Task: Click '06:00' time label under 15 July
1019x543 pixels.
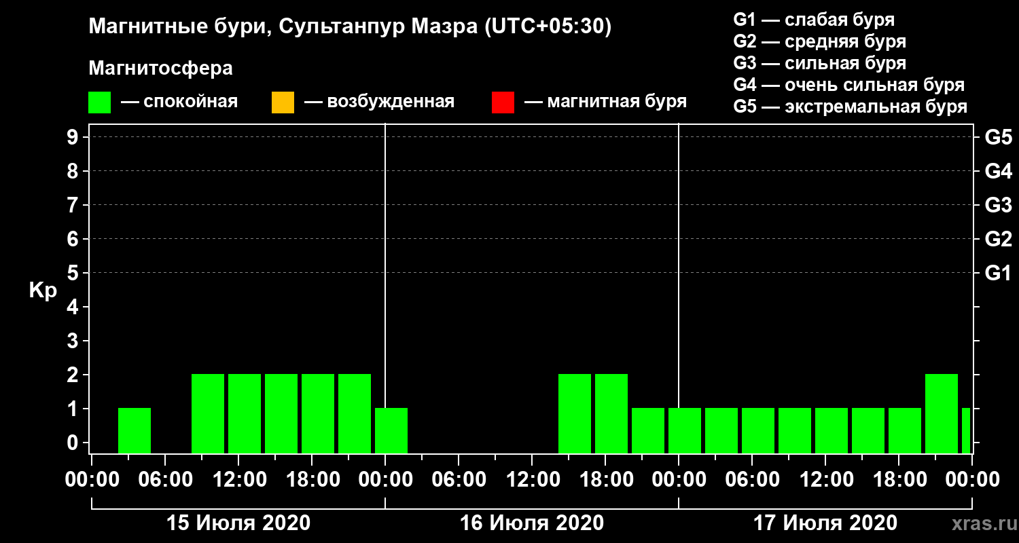Action: click(165, 479)
